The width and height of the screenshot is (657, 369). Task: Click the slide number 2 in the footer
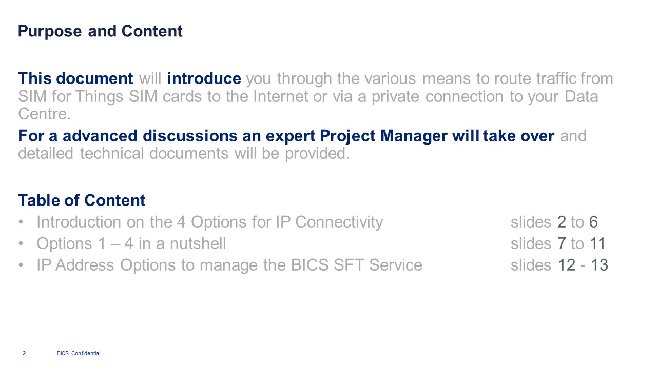click(24, 353)
